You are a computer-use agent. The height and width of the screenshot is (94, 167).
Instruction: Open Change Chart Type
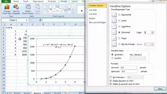[7, 9]
